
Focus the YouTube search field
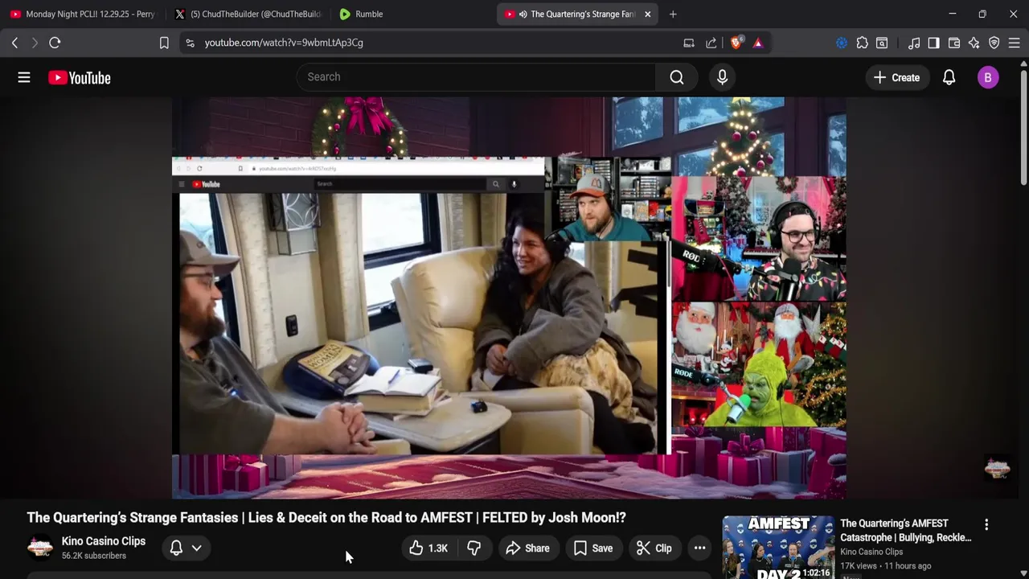476,77
